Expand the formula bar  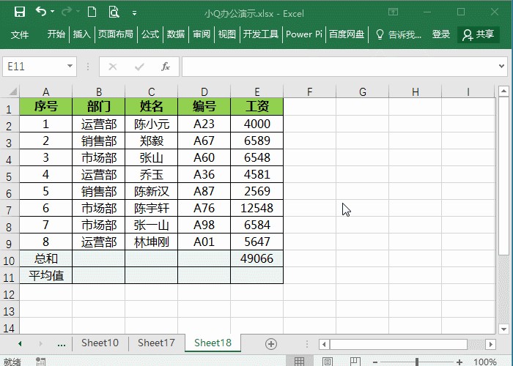click(x=502, y=67)
